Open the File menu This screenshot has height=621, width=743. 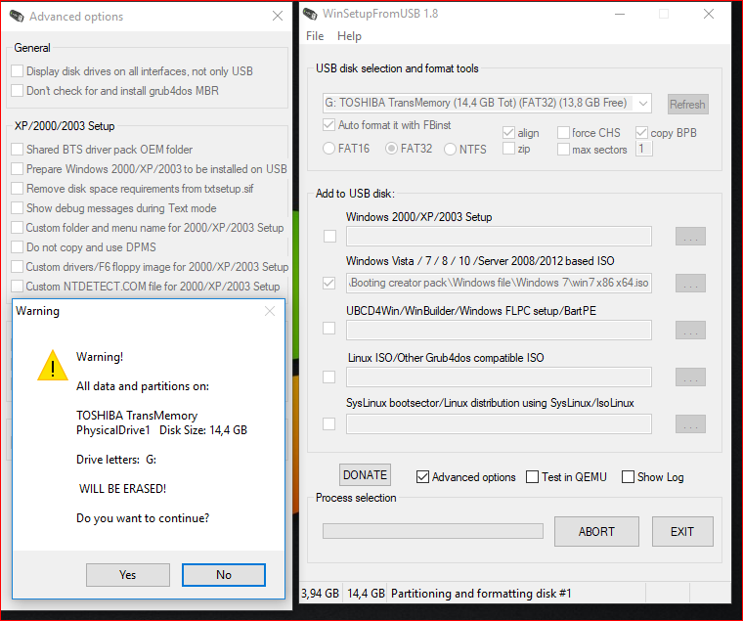click(x=315, y=36)
